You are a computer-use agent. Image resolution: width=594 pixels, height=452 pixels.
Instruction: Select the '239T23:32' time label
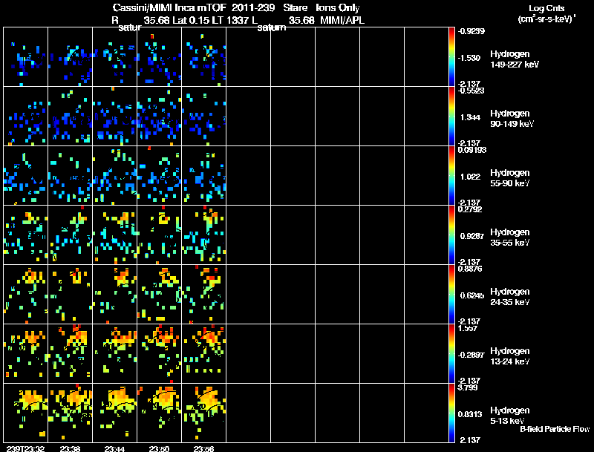[25, 448]
